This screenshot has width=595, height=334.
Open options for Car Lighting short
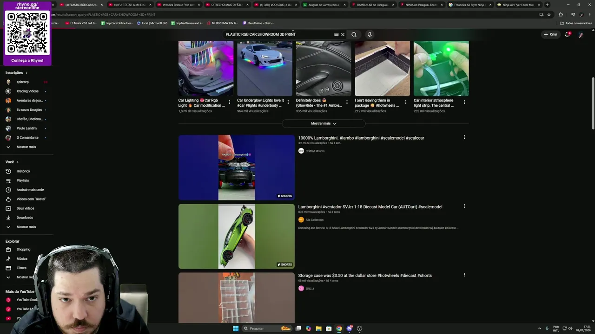229,102
